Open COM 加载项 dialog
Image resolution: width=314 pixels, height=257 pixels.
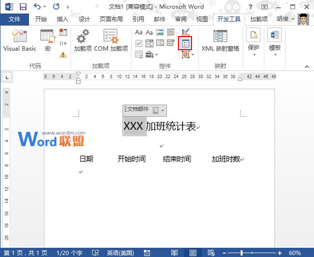tap(111, 40)
